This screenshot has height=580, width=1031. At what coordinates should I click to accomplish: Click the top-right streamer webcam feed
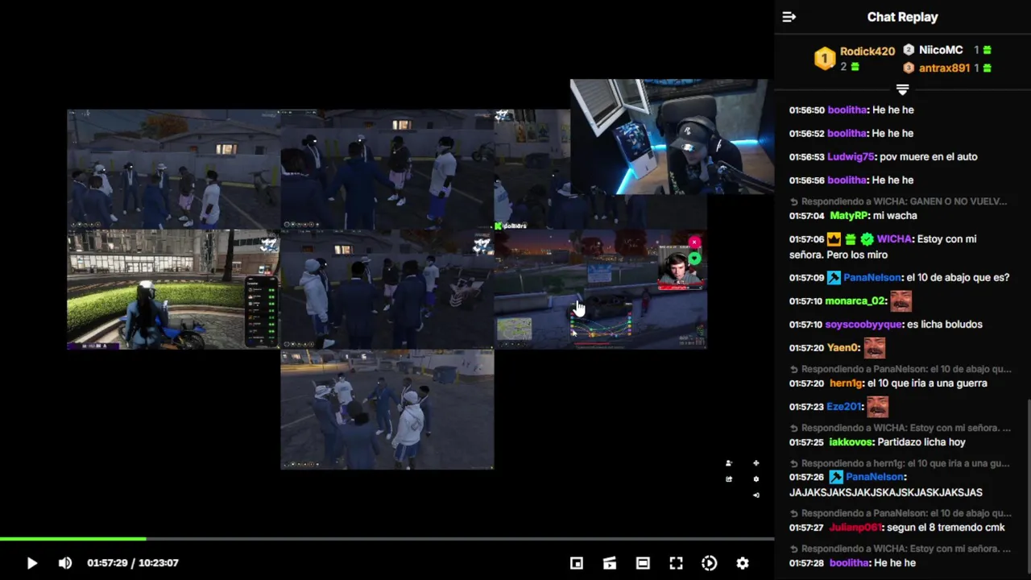coord(672,137)
